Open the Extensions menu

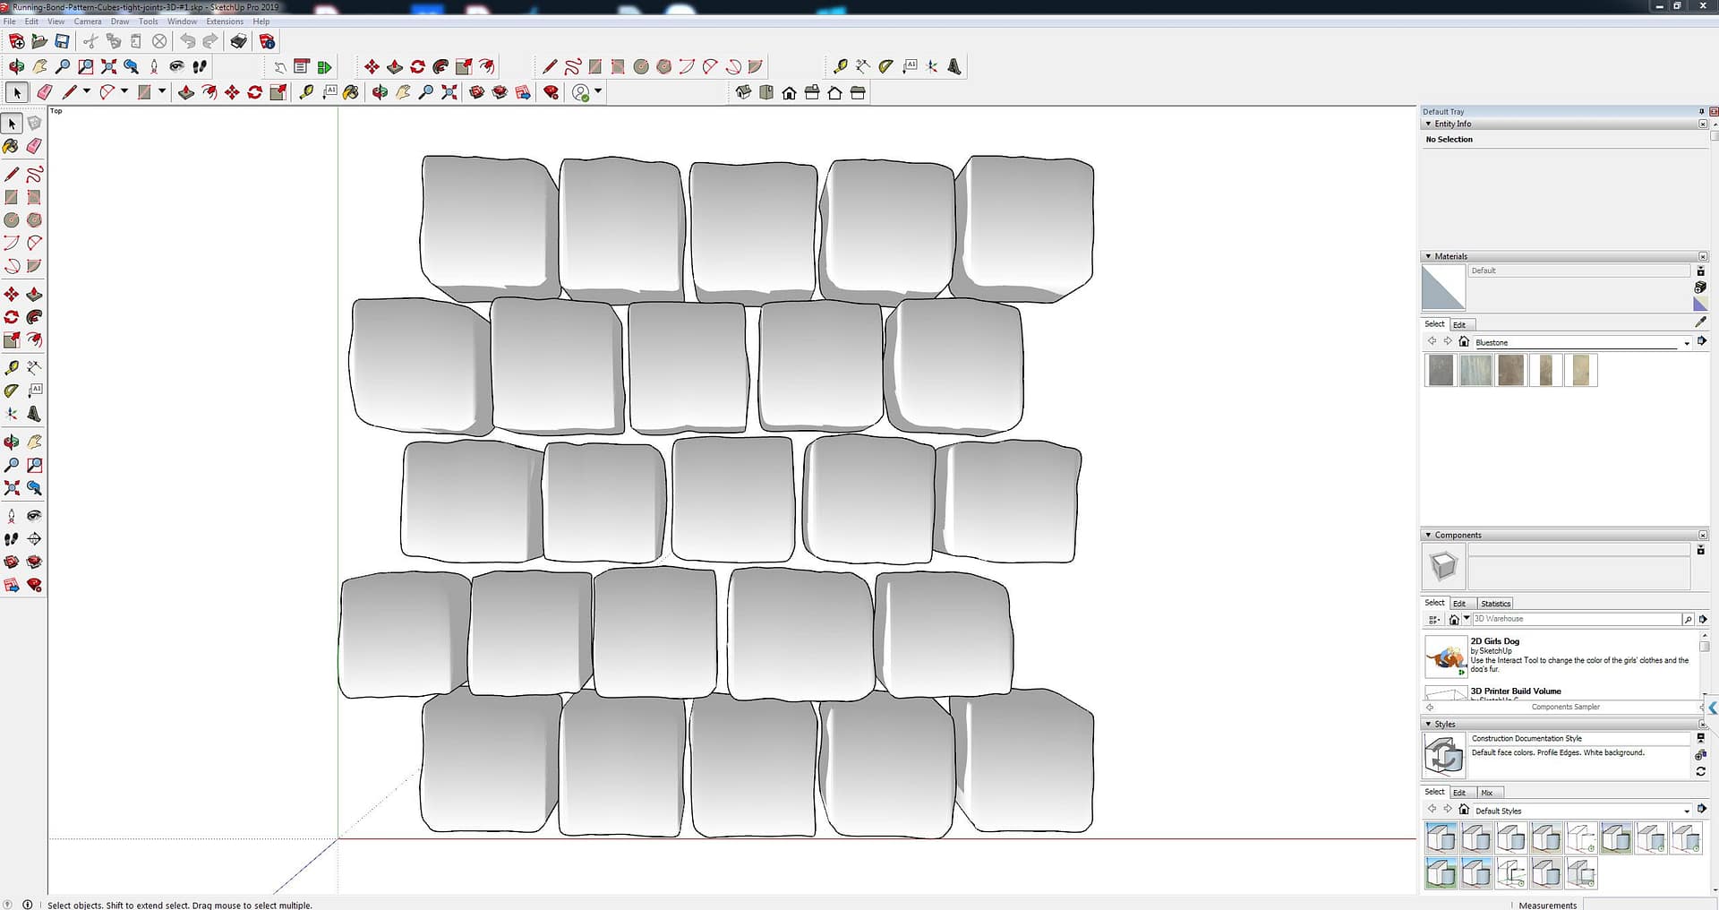point(224,21)
